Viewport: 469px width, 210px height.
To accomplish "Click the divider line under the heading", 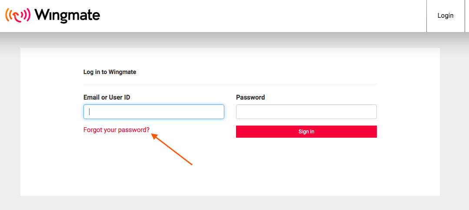I will (x=230, y=84).
